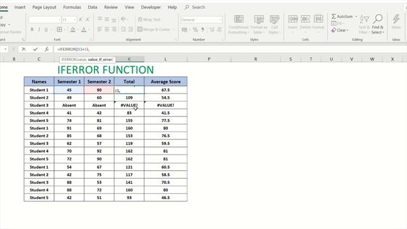The image size is (407, 229).
Task: Increase decimal places
Action: click(212, 30)
